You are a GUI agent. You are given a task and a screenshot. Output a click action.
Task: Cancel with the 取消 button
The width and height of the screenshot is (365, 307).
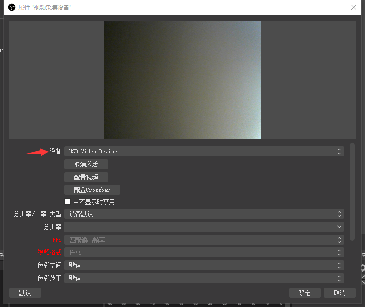(339, 293)
